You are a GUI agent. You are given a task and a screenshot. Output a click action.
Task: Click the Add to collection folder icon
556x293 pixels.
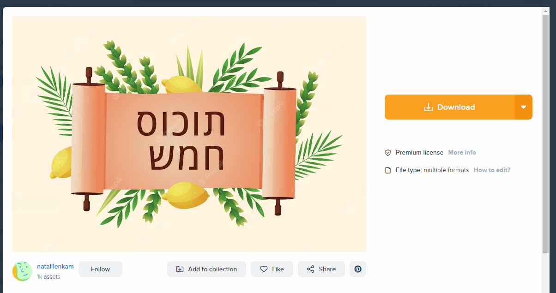[180, 269]
